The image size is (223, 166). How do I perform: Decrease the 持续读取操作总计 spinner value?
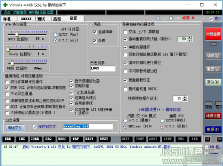pyautogui.click(x=184, y=100)
